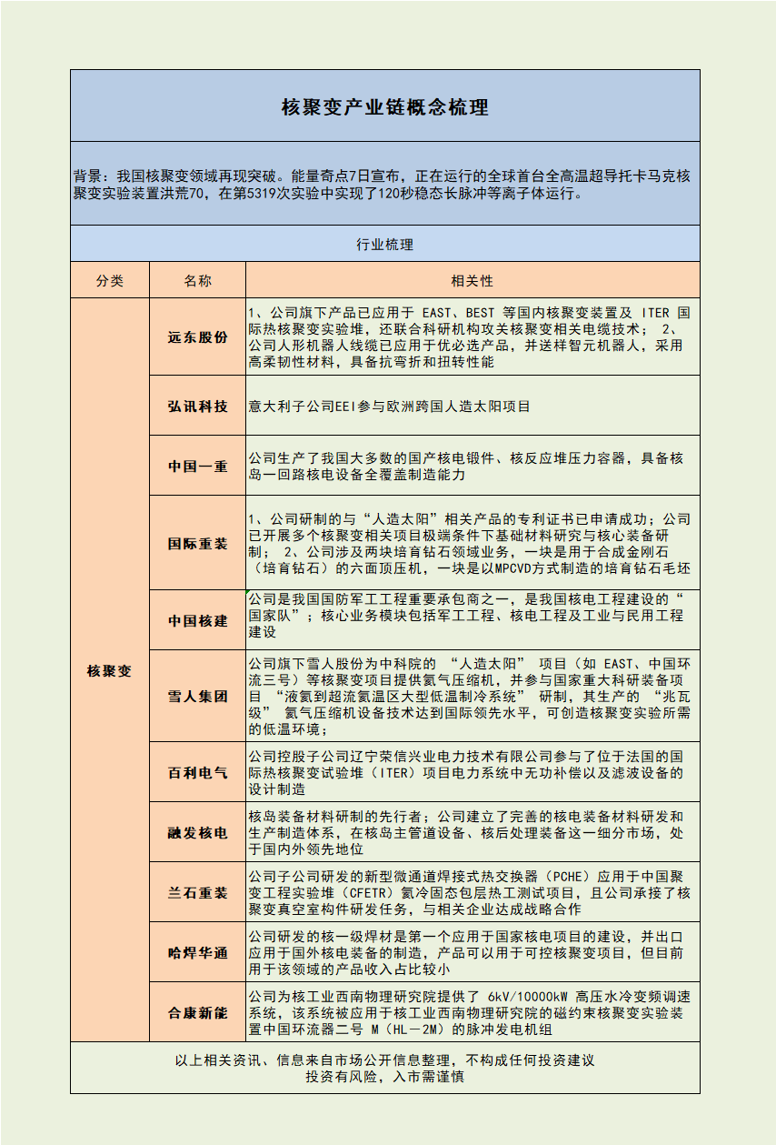776x1145 pixels.
Task: Click the 相关性 column header
Action: point(473,281)
